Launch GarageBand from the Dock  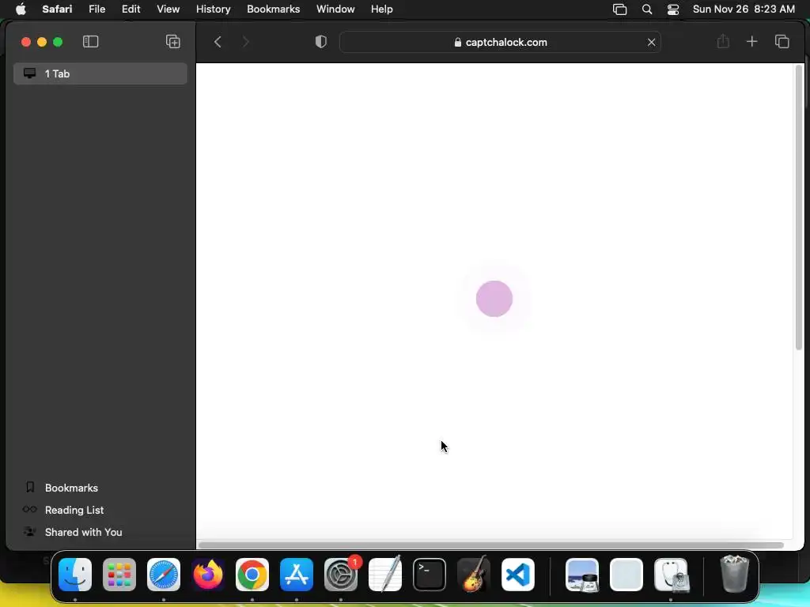474,575
